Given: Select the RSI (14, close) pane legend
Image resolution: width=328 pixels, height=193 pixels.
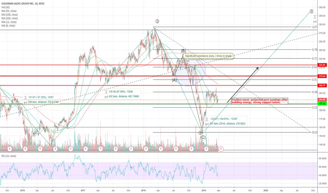Looking at the screenshot, I should coord(9,156).
